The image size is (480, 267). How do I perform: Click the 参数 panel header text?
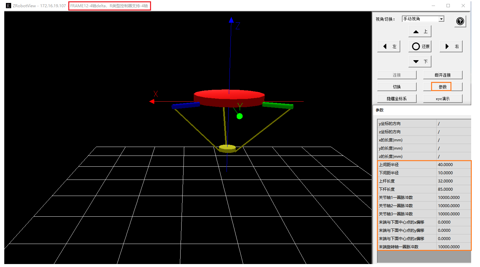(380, 110)
